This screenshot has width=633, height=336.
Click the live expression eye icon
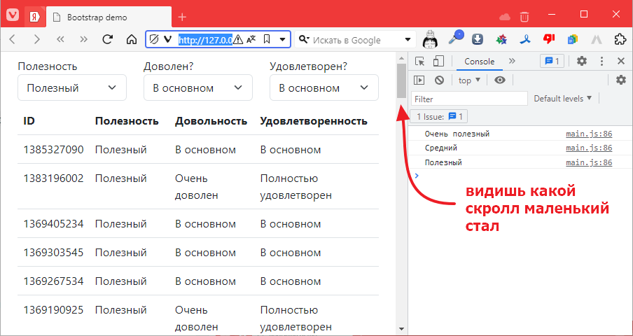click(x=499, y=80)
